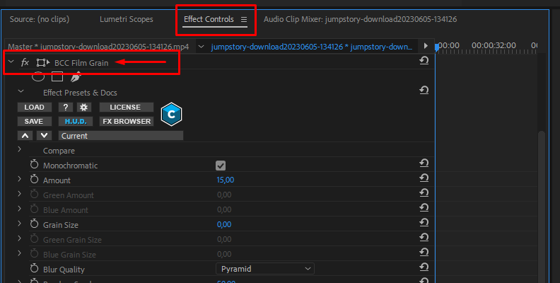
Task: Select the rectangle mask tool
Action: click(57, 76)
